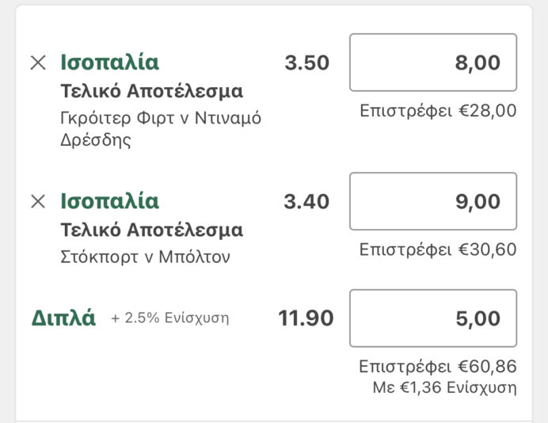Click the + 2.5% Ενίσχυση boost label
This screenshot has height=423, width=548.
point(169,319)
